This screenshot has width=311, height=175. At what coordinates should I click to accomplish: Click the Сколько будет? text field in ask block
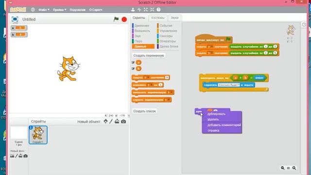[229, 85]
